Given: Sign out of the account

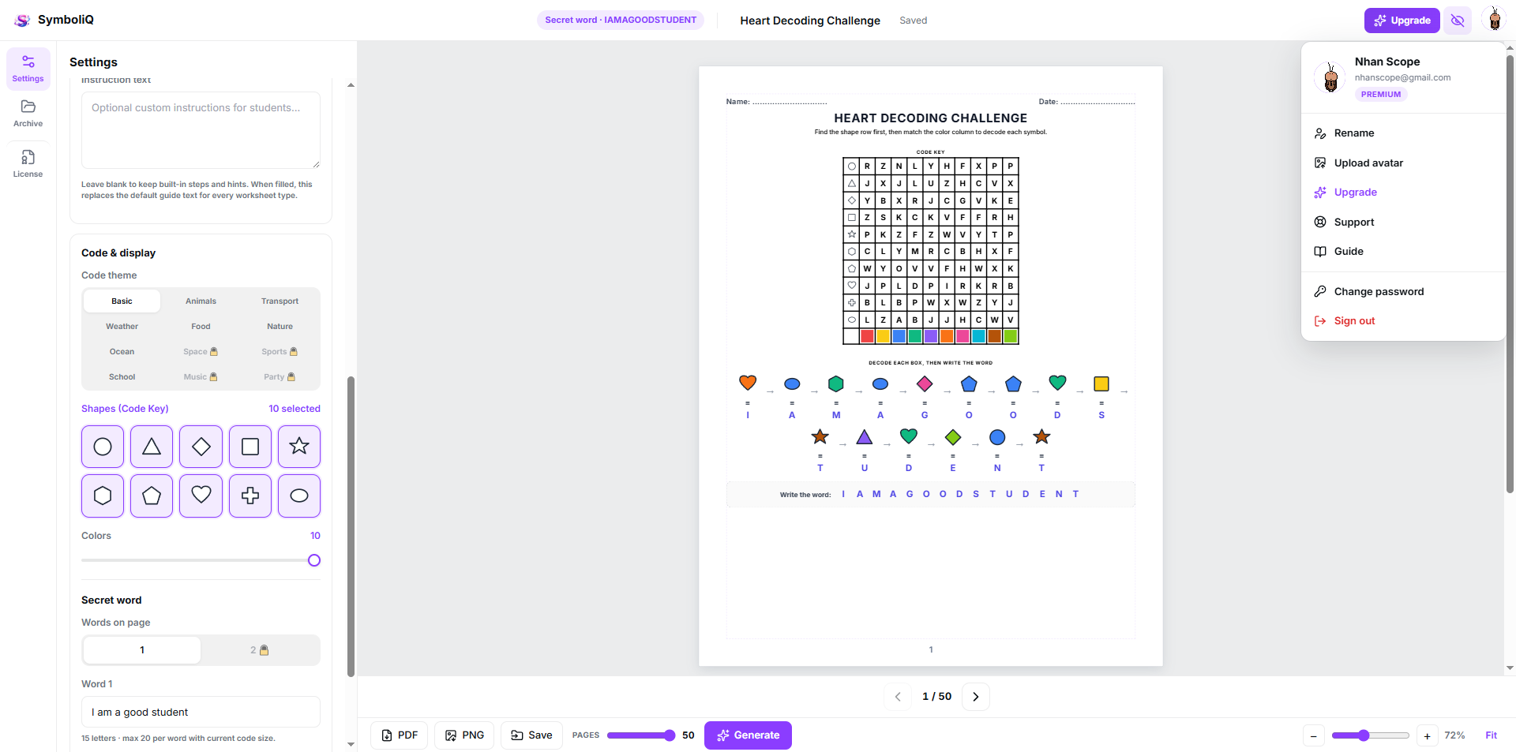Looking at the screenshot, I should [1403, 321].
